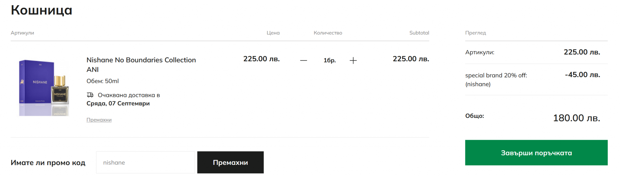Open the Nishane No Boundaries Collection ANI link
620x176 pixels.
pos(141,64)
